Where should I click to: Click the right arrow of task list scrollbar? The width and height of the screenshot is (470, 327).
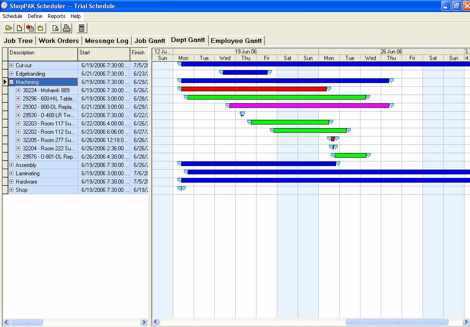[144, 322]
